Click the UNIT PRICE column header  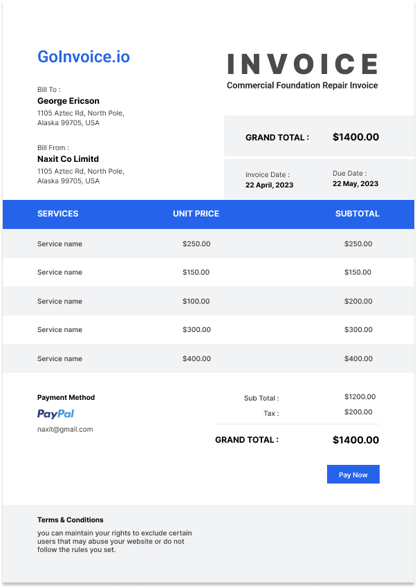tap(196, 214)
